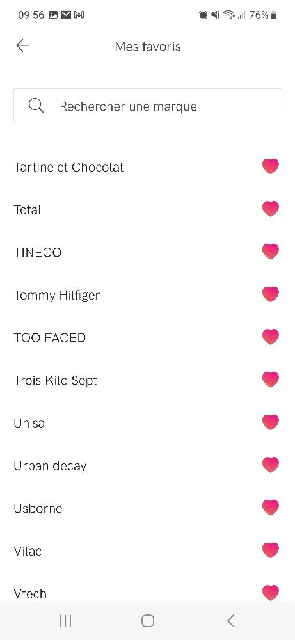Click the Rechercher une marque field
Viewport: 295px width, 640px height.
(148, 106)
